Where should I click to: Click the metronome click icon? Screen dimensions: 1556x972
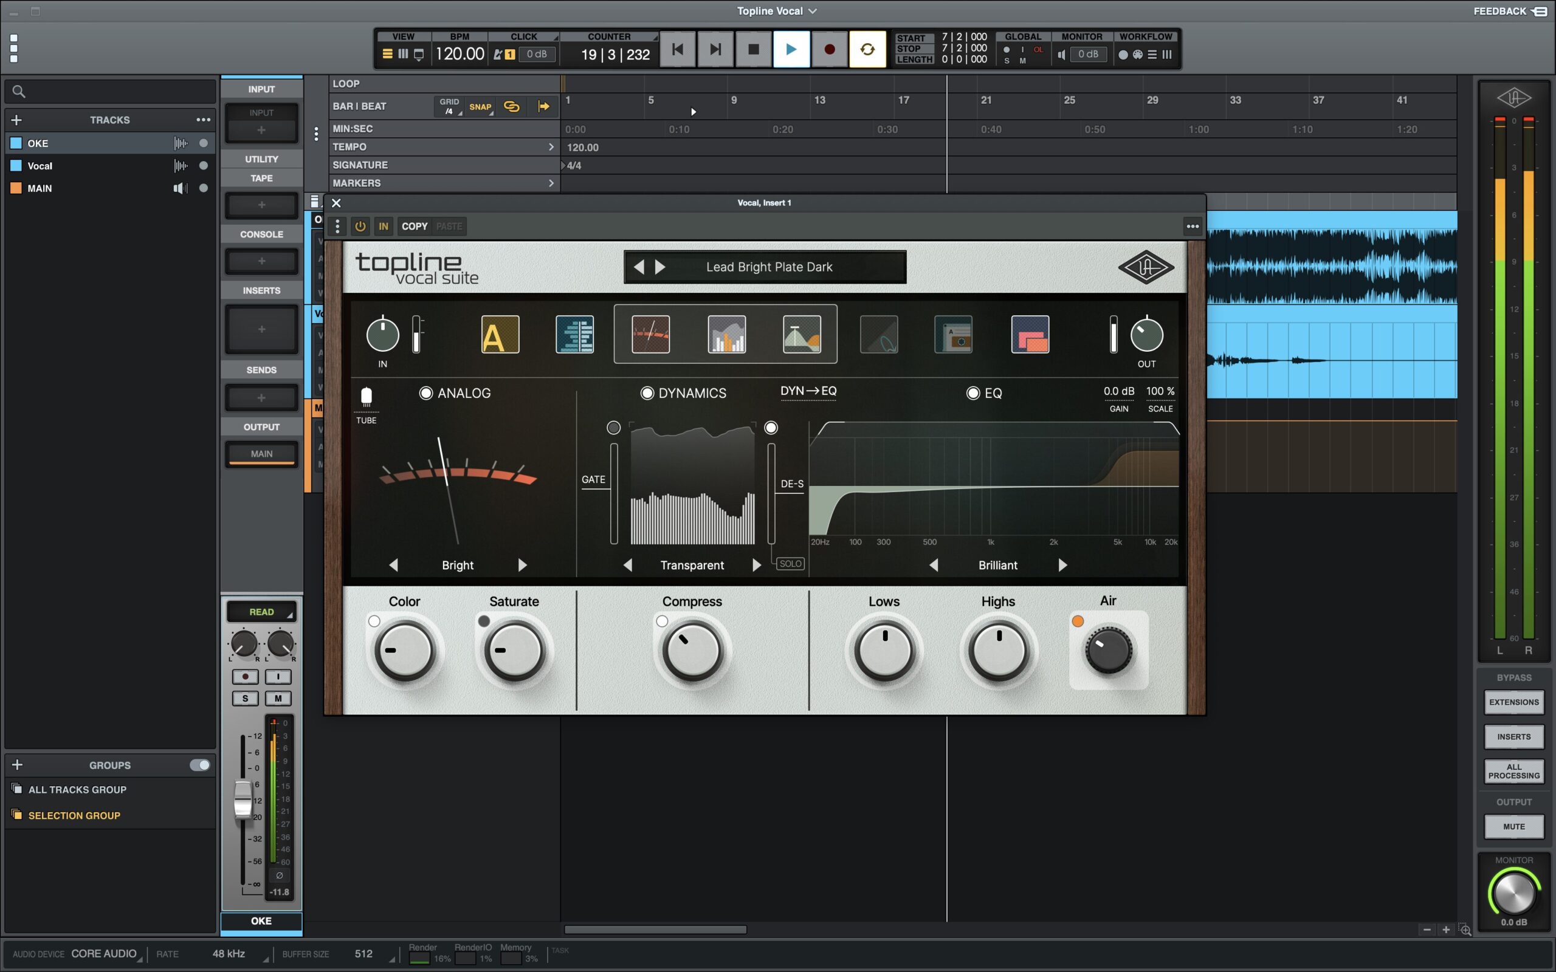click(x=497, y=55)
